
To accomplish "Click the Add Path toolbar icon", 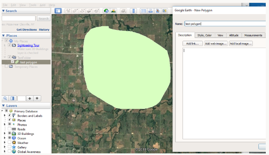I will click(82, 11).
